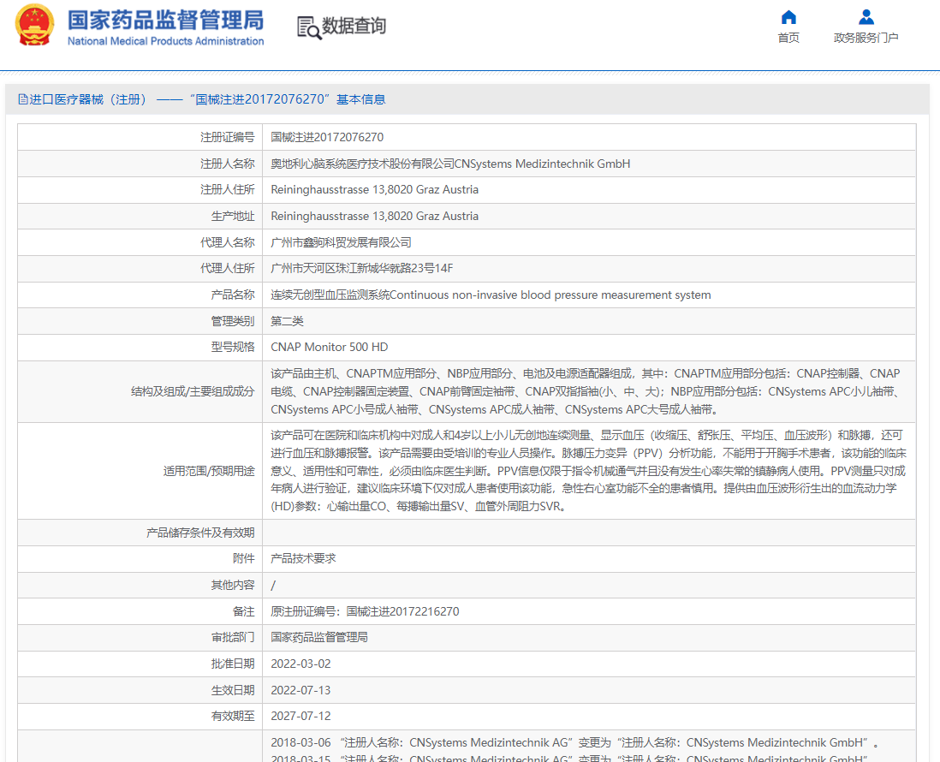This screenshot has width=940, height=762.
Task: Click the approval date 2022-03-02
Action: coord(300,664)
